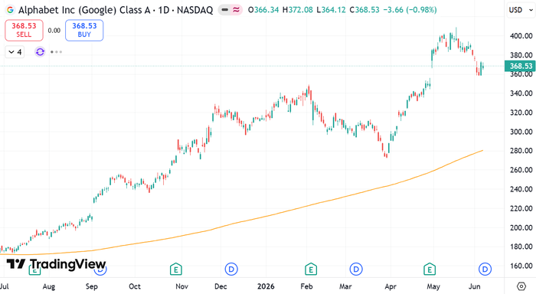Click the Aug label on the time axis
Screen dimensions: 536x294
pos(49,286)
